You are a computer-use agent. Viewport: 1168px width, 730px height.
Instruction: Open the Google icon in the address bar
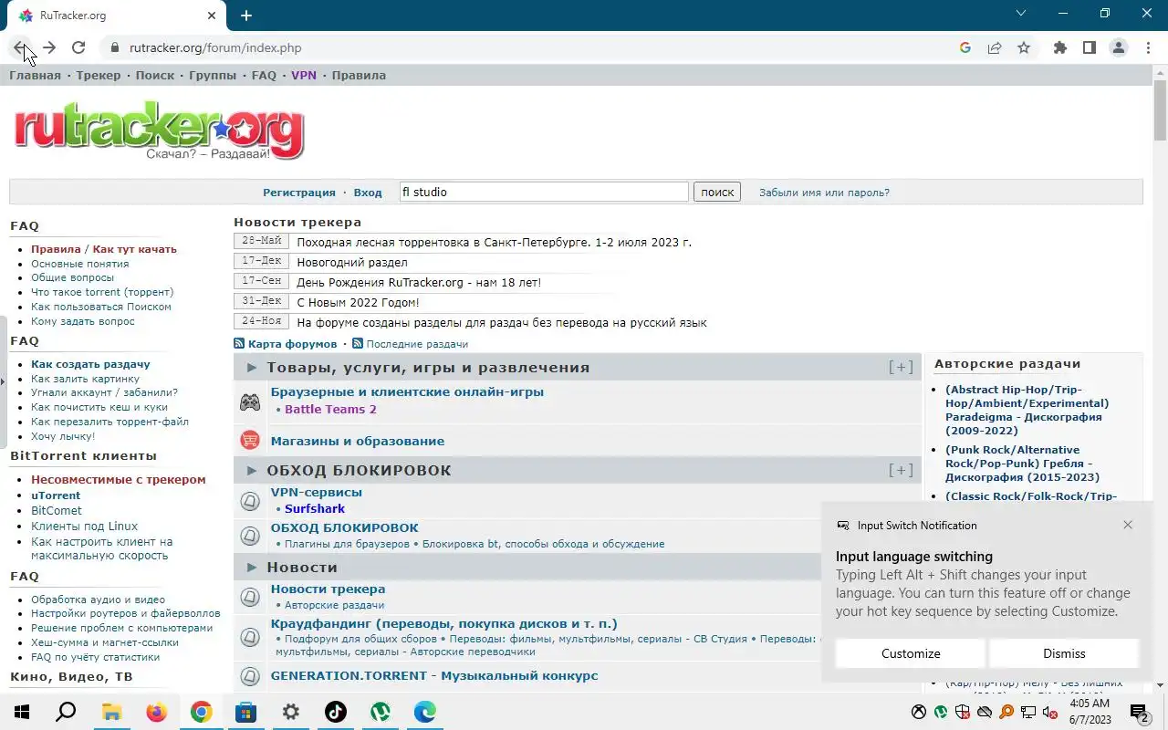965,47
